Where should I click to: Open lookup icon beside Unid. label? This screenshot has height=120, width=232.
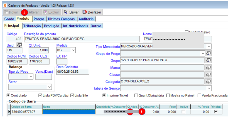point(19,45)
